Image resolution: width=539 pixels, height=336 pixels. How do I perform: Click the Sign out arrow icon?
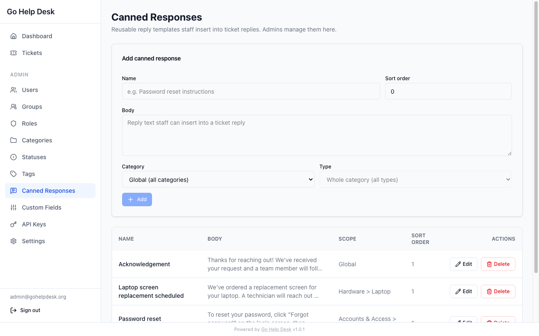13,310
